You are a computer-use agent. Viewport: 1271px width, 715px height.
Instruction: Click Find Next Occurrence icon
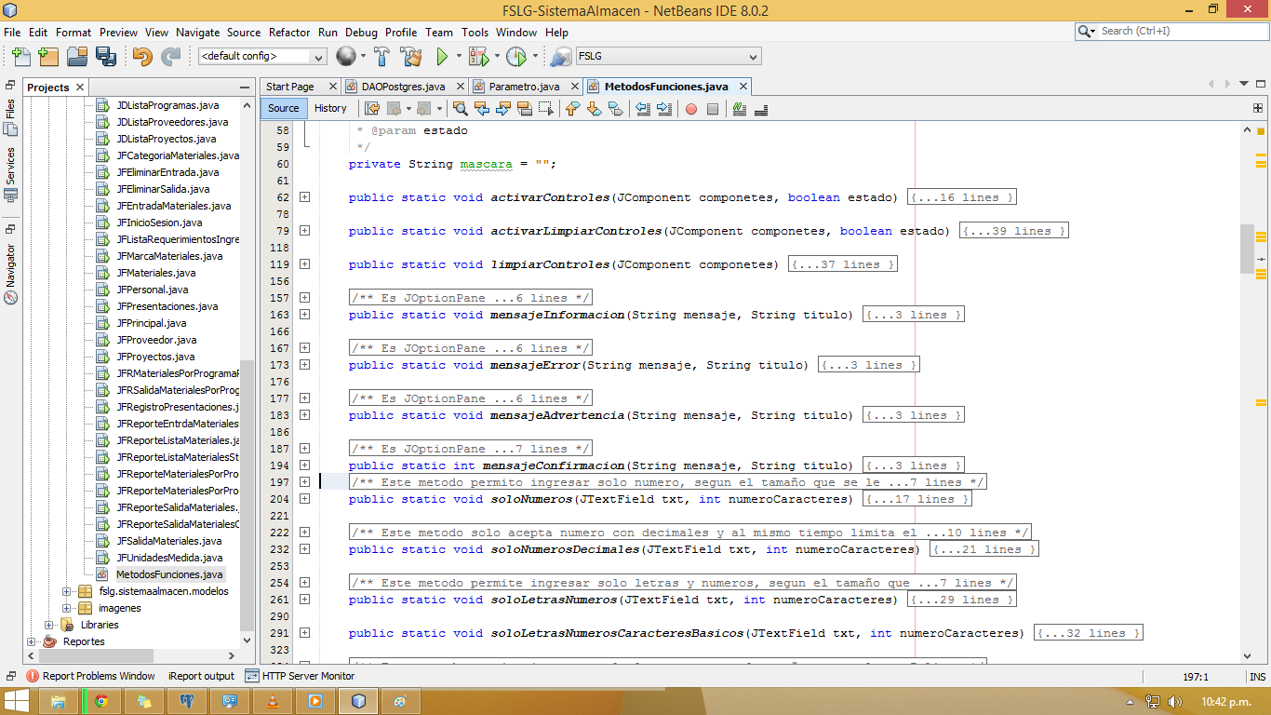pos(503,108)
